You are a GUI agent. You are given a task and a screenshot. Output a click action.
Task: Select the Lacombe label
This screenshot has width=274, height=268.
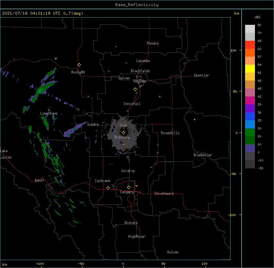point(143,61)
